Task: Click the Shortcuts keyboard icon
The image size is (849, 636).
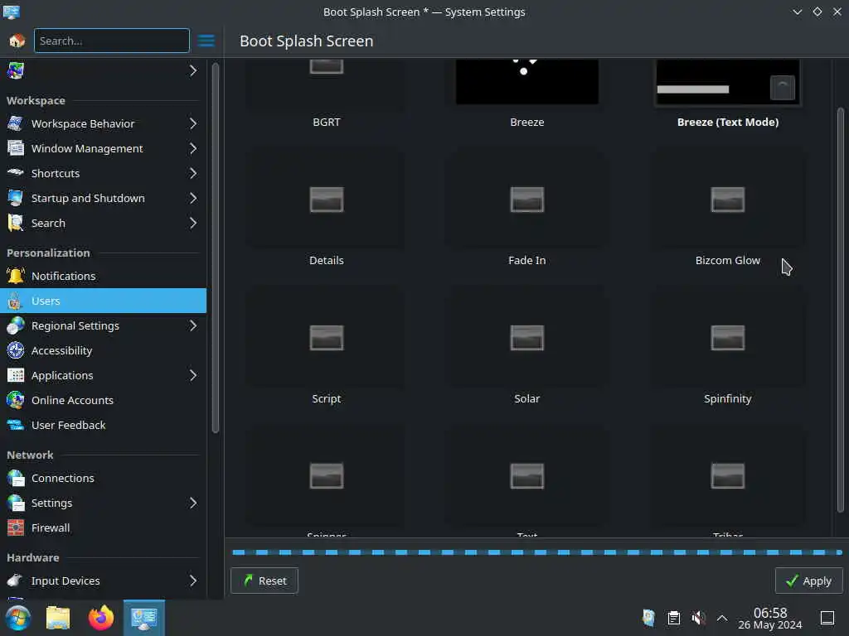Action: click(15, 173)
